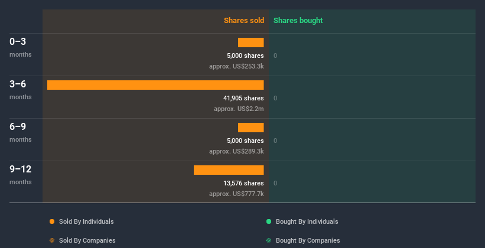The height and width of the screenshot is (248, 485).
Task: Click the approx. US$253.3k amount
Action: click(x=236, y=66)
